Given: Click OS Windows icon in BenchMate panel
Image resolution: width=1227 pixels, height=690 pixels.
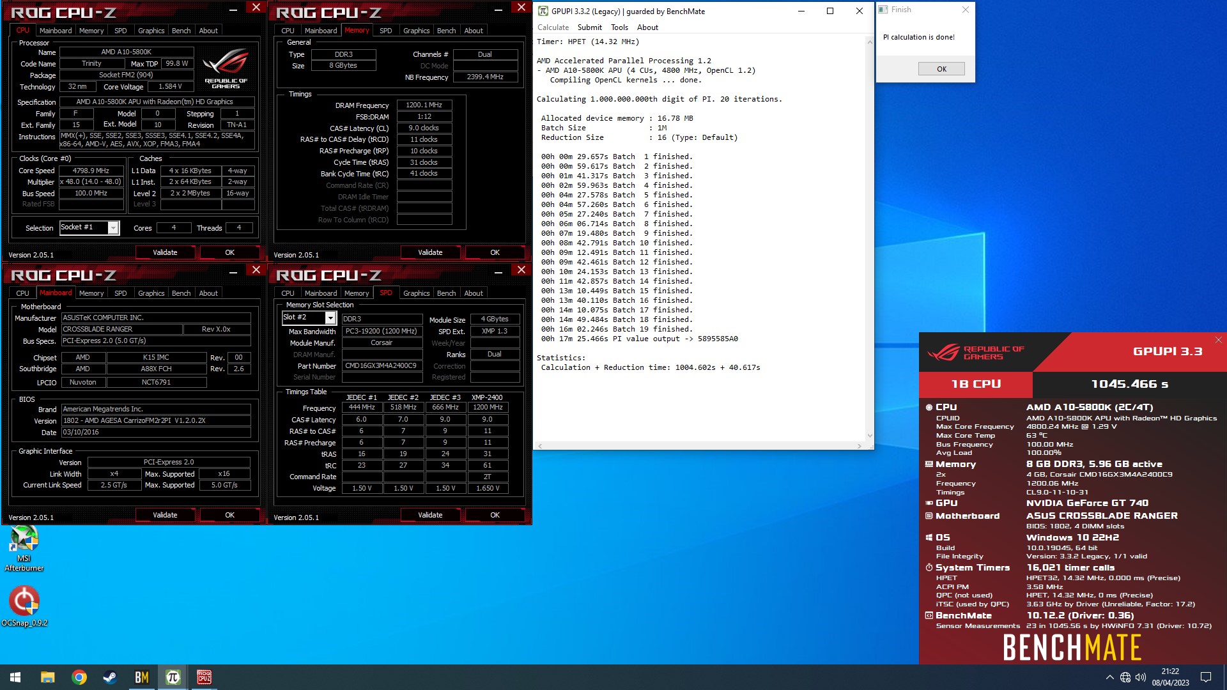Looking at the screenshot, I should tap(929, 537).
